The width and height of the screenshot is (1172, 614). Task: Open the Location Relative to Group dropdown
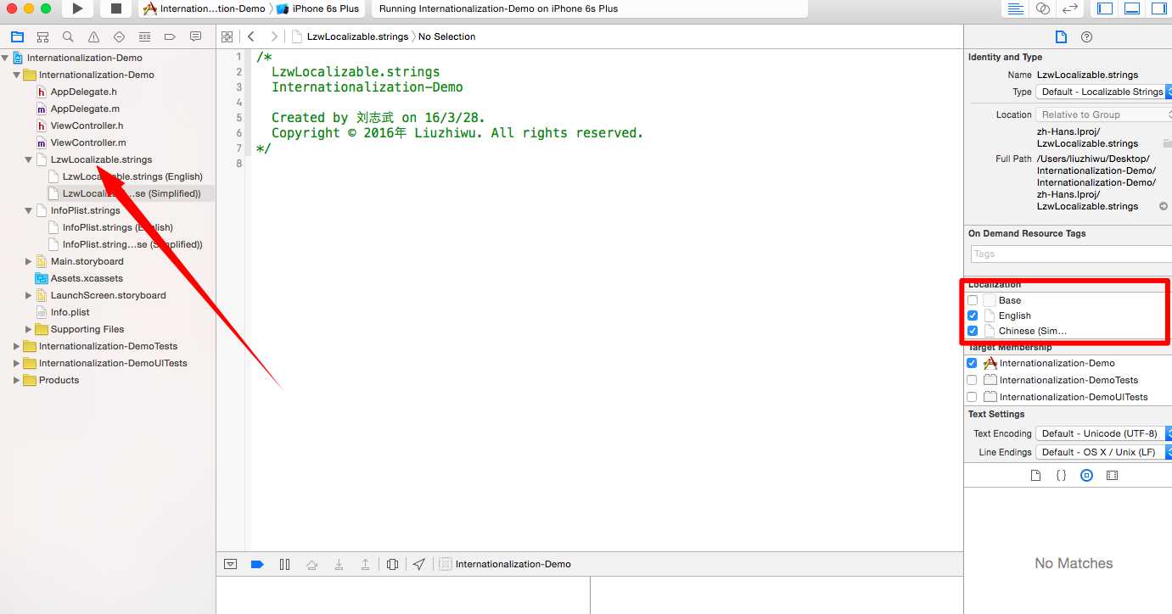[1103, 114]
